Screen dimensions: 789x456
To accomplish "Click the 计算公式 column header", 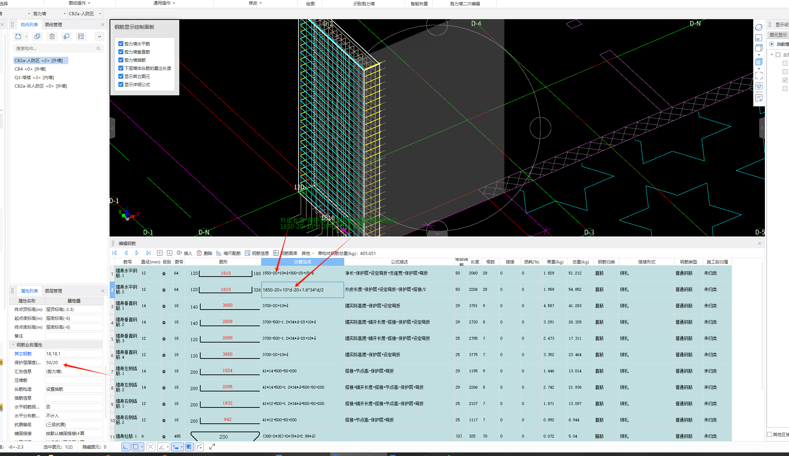I will (x=302, y=262).
